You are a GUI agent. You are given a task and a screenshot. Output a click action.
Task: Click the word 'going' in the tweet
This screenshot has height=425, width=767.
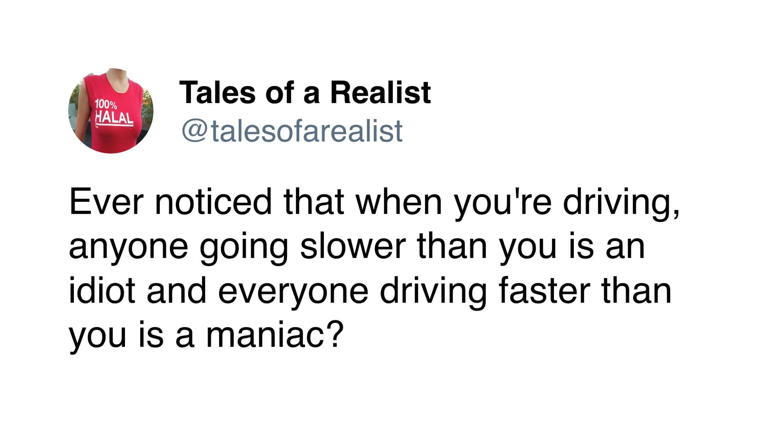point(244,248)
